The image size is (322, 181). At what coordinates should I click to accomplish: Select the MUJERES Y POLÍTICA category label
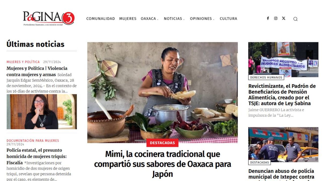click(x=23, y=62)
